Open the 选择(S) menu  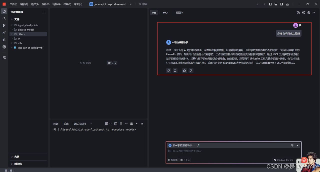(x=35, y=4)
